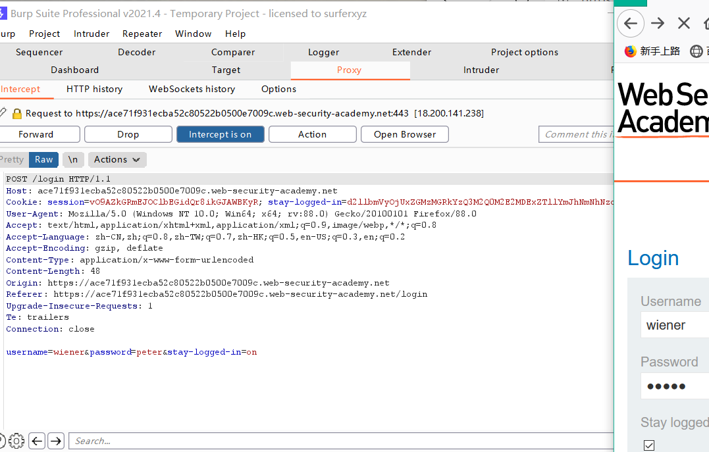
Task: Toggle the Stay logged in checkbox
Action: point(649,445)
